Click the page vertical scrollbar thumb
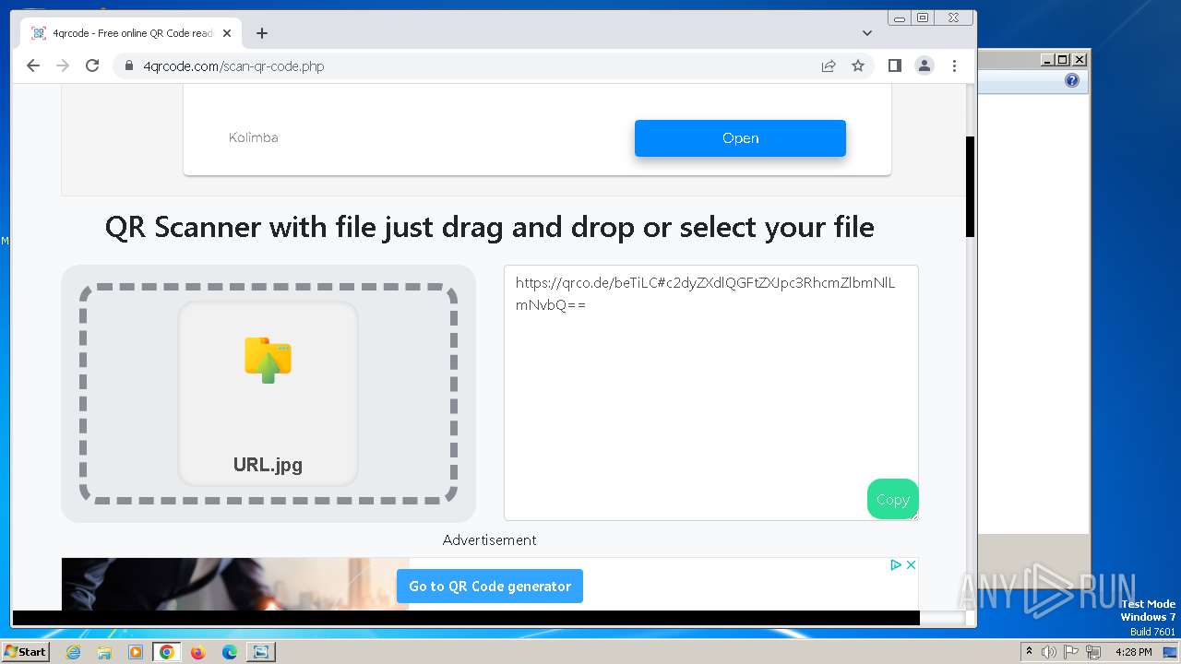The image size is (1181, 664). pos(970,187)
